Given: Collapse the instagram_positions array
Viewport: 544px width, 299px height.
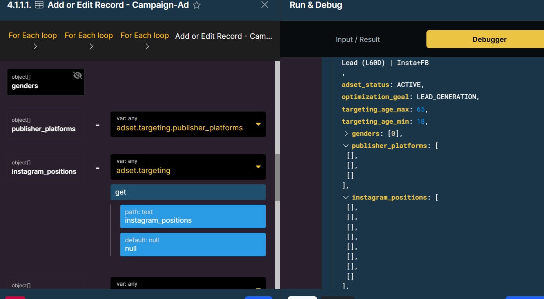Looking at the screenshot, I should click(x=346, y=197).
